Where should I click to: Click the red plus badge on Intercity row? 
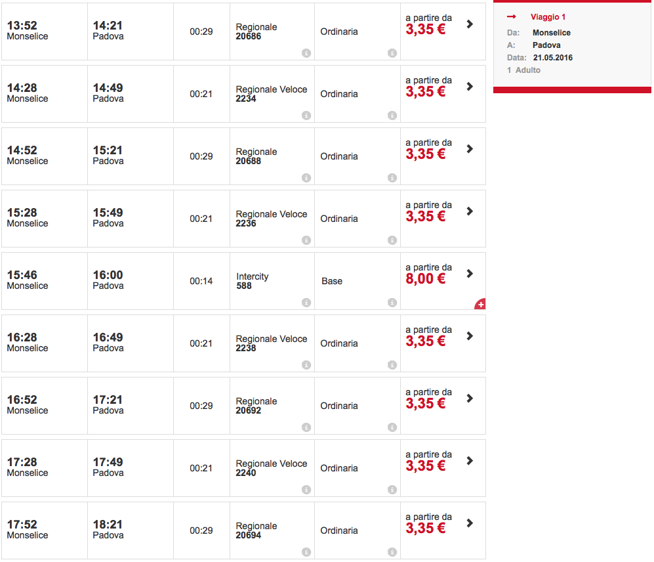480,304
